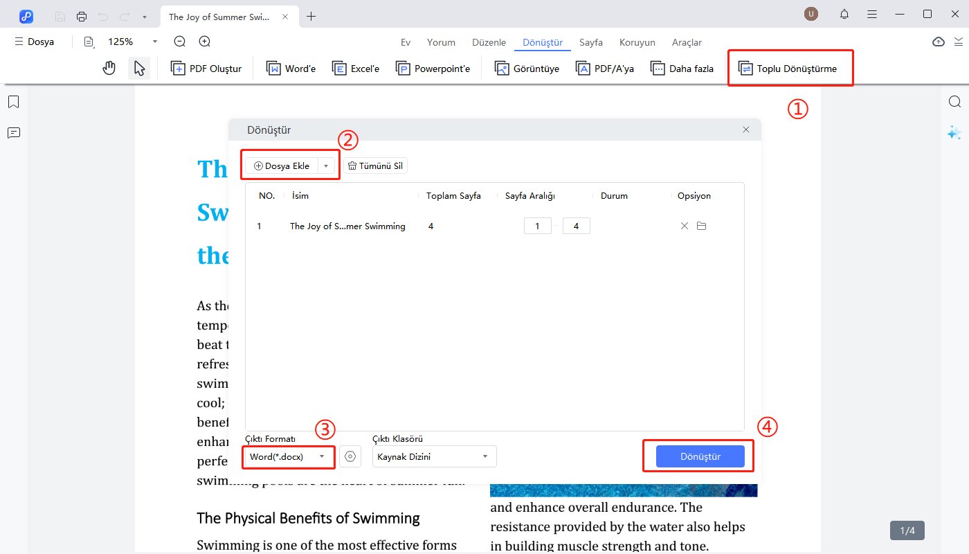Open the comments panel icon
Image resolution: width=969 pixels, height=554 pixels.
tap(13, 132)
